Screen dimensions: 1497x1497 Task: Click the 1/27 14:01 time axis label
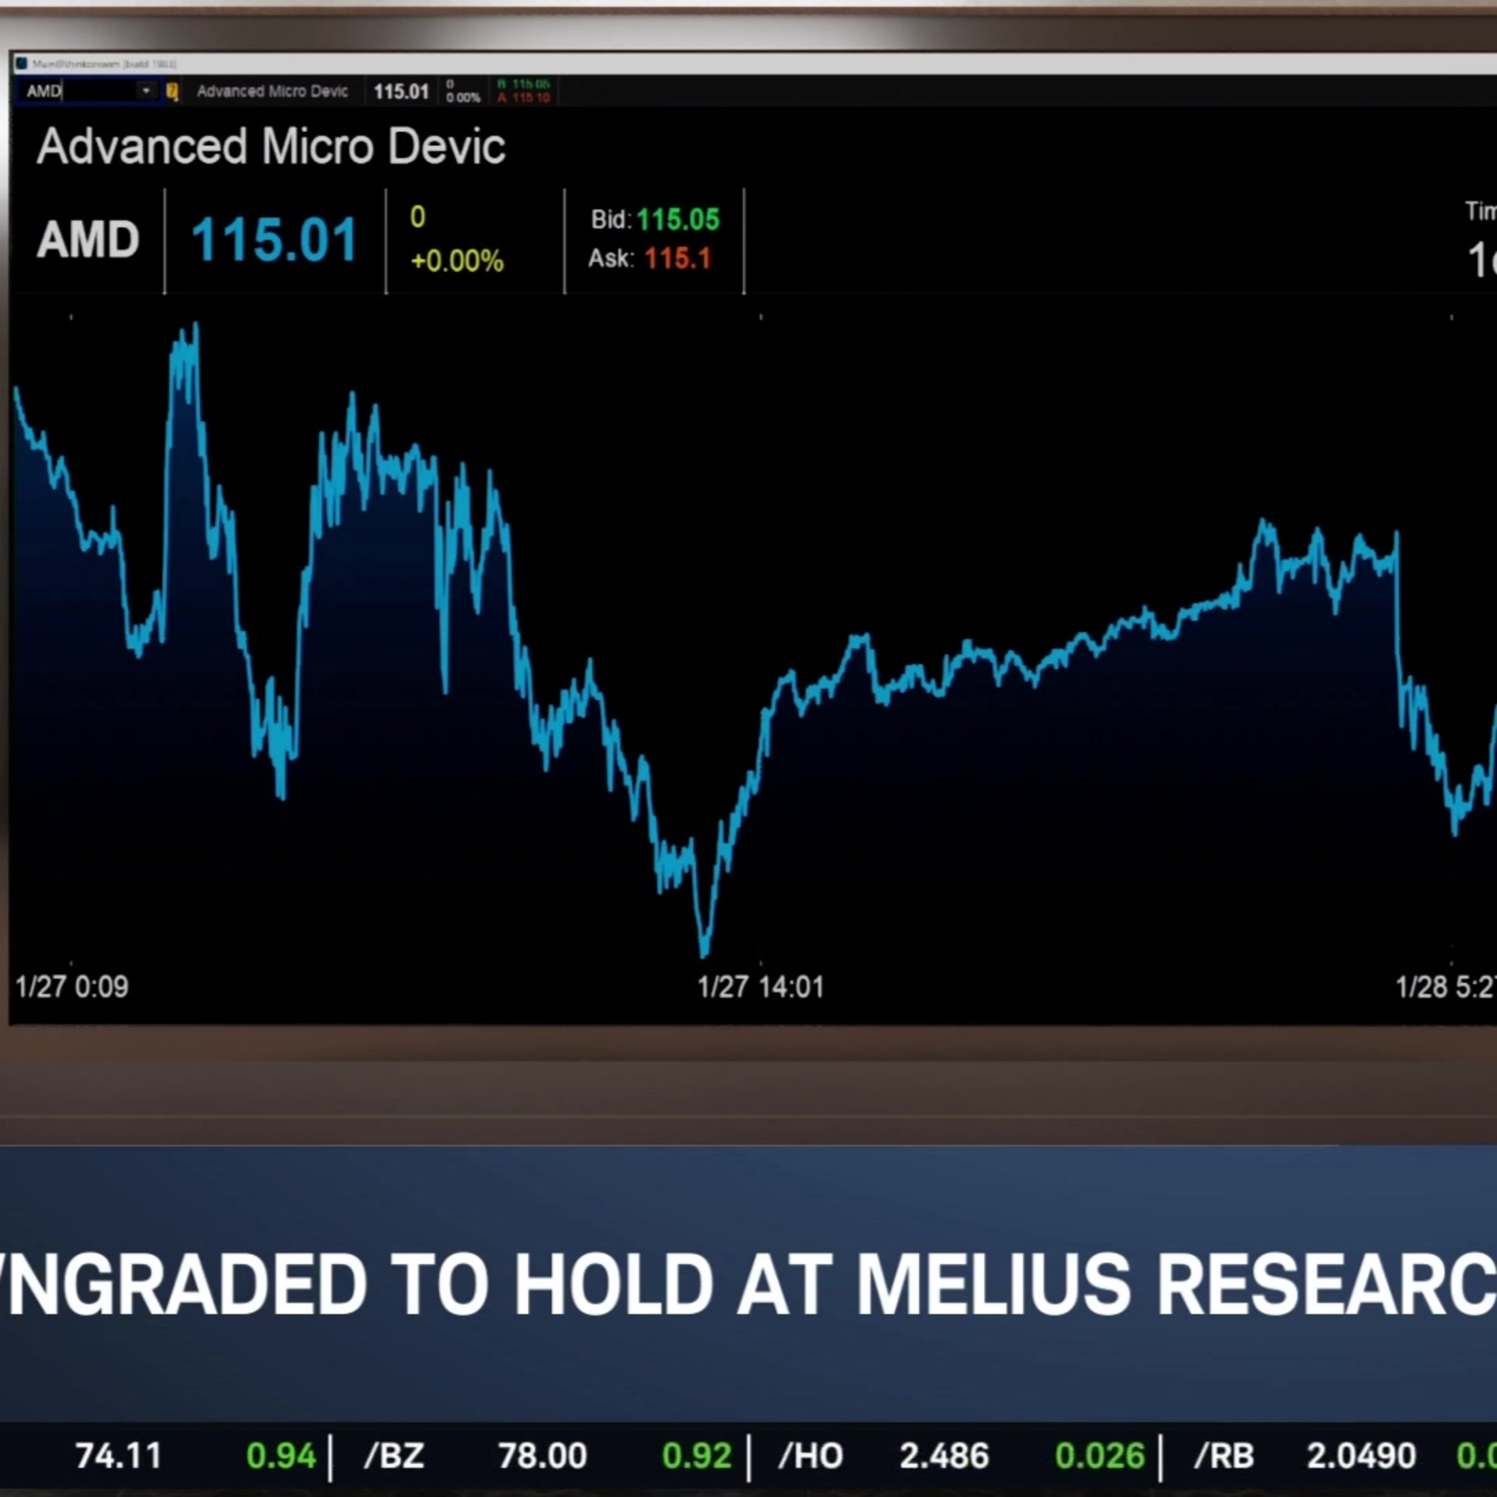click(760, 987)
